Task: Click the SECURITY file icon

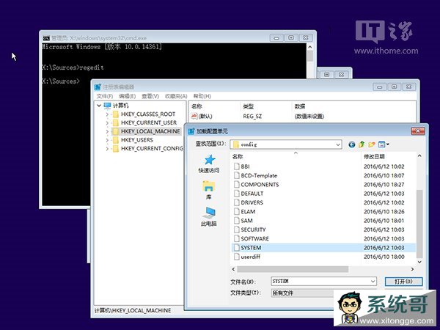Action: (237, 230)
